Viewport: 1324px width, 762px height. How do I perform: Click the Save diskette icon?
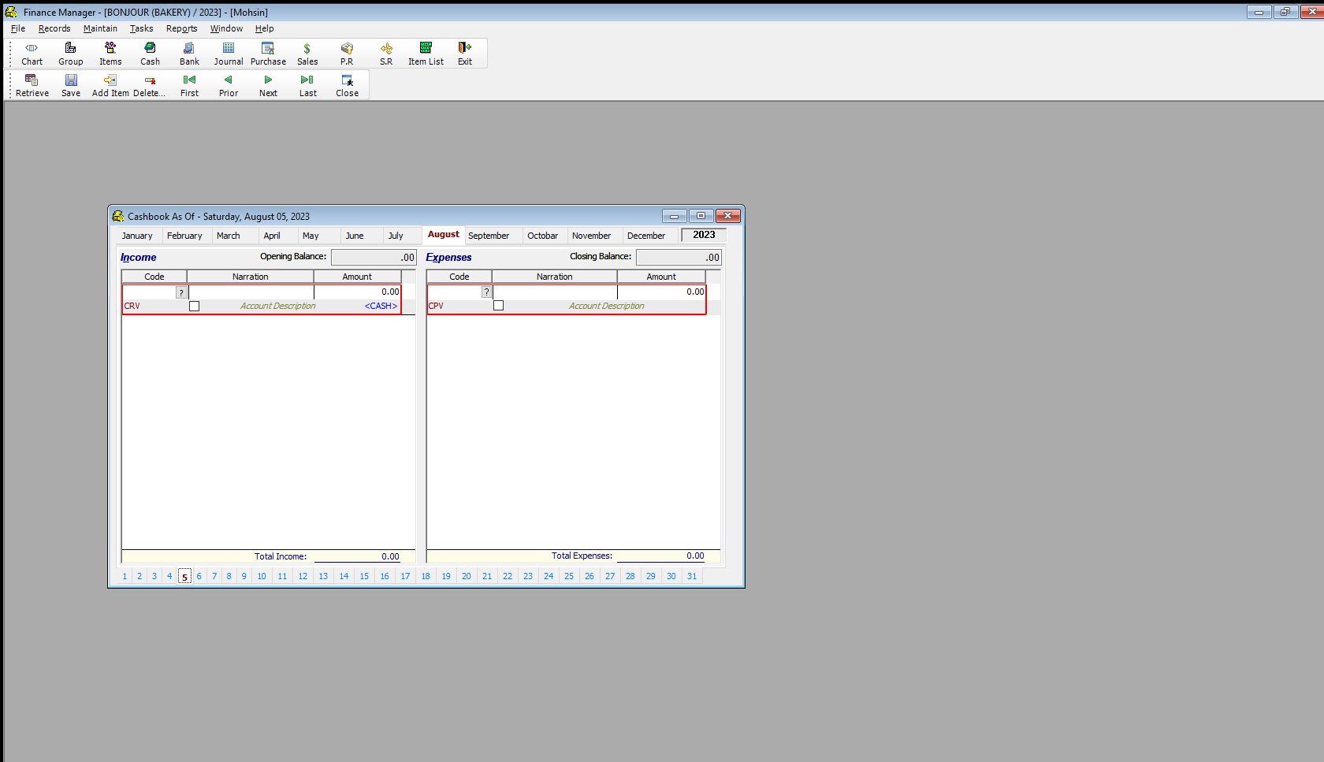point(71,84)
